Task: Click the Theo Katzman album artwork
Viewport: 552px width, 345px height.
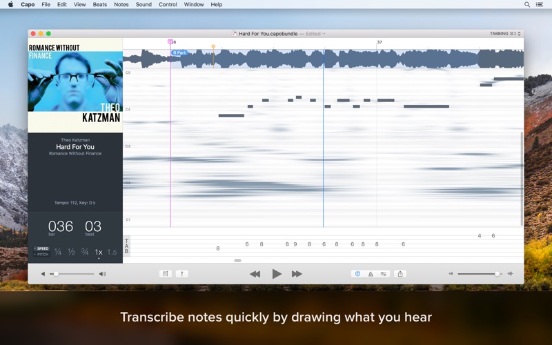Action: point(75,85)
